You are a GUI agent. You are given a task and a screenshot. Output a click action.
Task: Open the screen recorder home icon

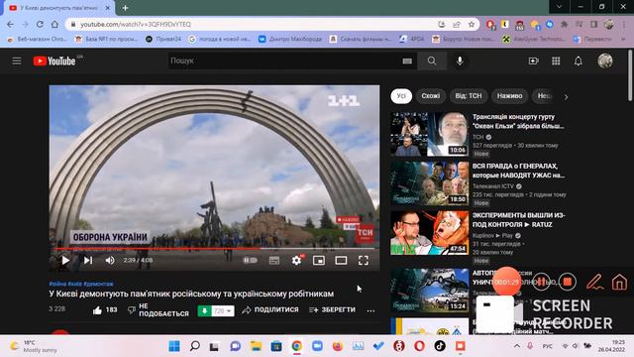[619, 282]
